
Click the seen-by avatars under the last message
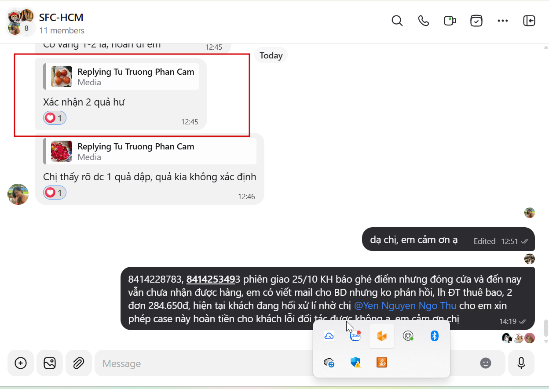(x=518, y=338)
